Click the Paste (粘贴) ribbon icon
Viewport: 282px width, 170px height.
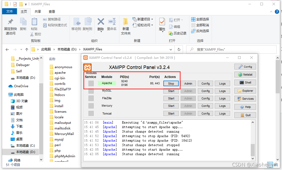(x=34, y=22)
